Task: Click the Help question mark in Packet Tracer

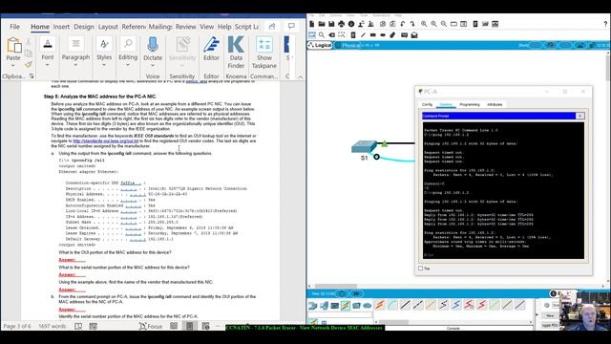Action: pos(605,24)
